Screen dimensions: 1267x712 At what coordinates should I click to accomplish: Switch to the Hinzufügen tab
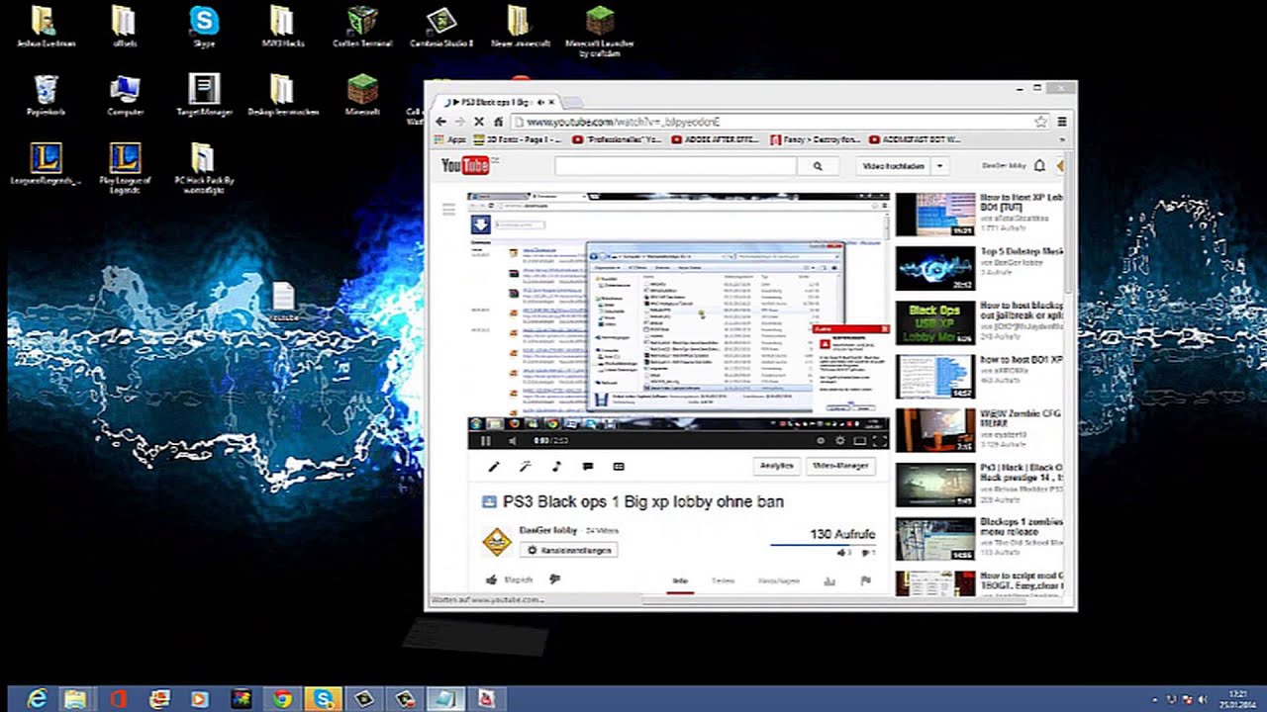point(779,581)
